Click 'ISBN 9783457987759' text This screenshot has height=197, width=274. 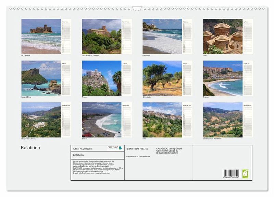[137, 149]
